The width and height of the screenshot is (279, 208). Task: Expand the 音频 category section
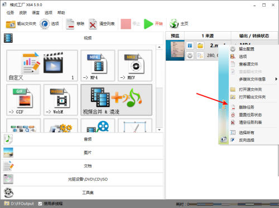tap(83, 139)
